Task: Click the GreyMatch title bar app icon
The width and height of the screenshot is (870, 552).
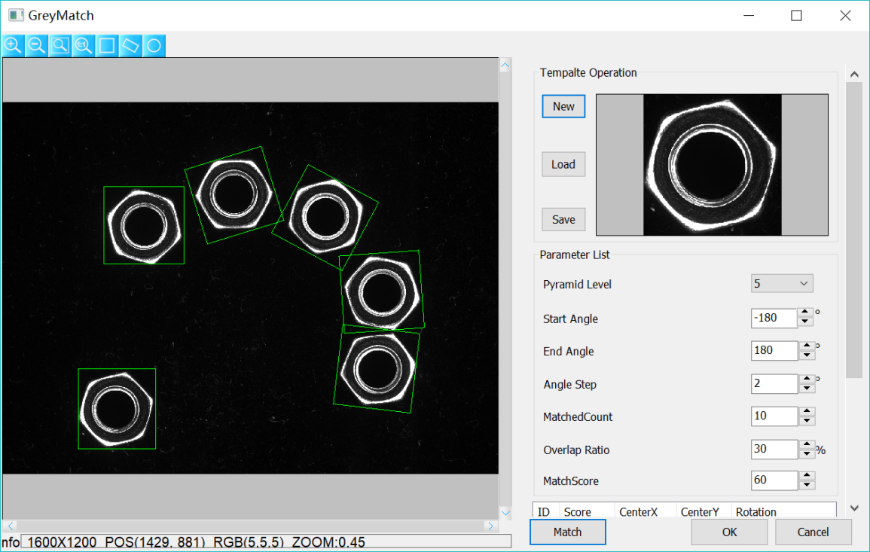Action: pyautogui.click(x=16, y=15)
